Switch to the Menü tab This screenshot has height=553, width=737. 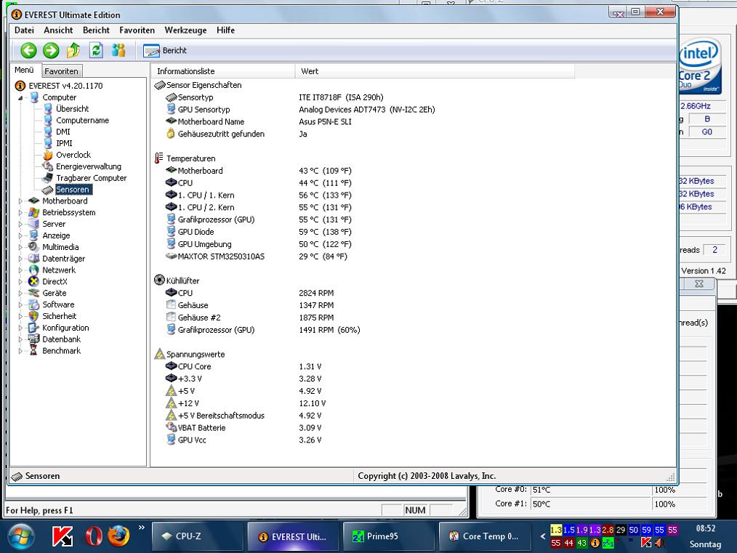click(24, 70)
